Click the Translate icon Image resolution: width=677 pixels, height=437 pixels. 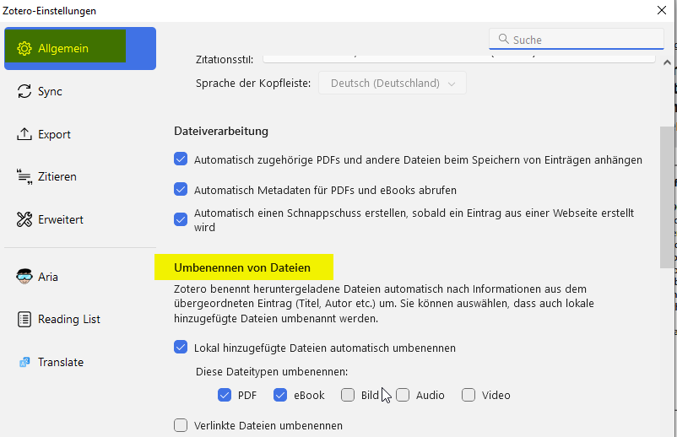click(x=24, y=362)
